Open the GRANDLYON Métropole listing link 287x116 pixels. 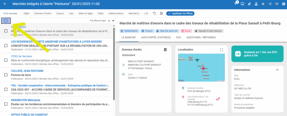tap(26, 100)
